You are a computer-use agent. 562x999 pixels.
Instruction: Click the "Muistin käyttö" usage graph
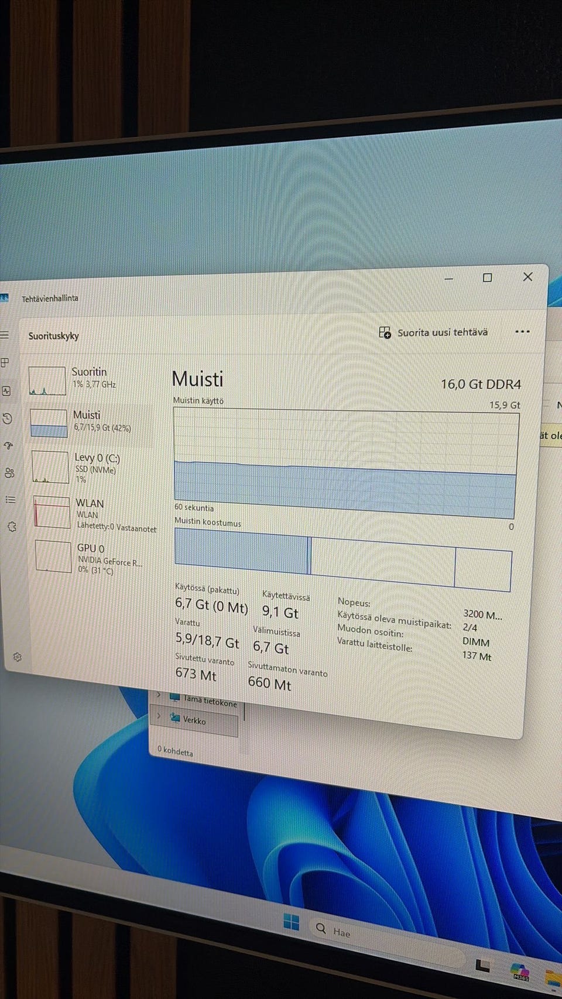coord(345,462)
